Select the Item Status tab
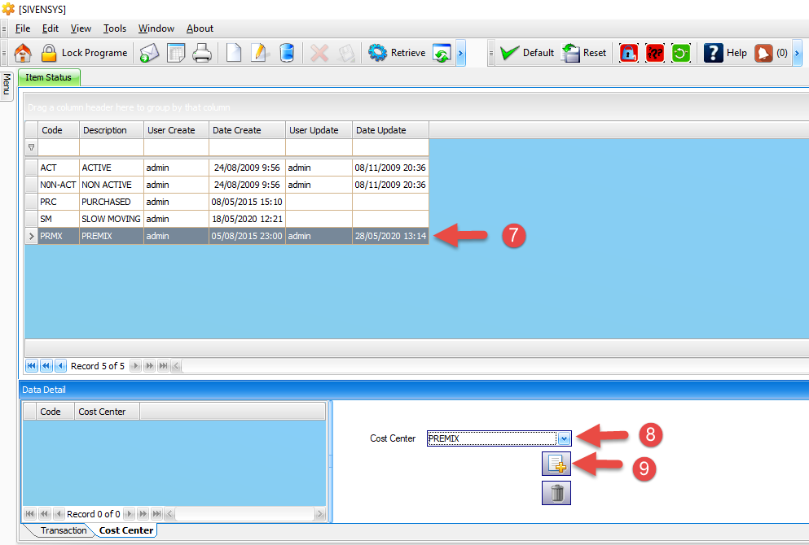Screen dimensions: 809x545 coord(49,77)
